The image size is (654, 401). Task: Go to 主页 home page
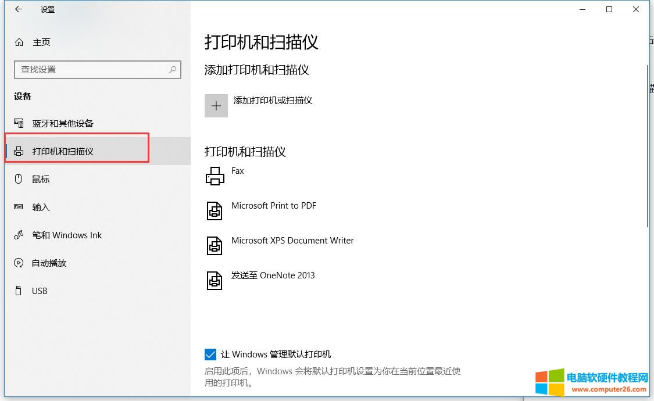point(41,42)
